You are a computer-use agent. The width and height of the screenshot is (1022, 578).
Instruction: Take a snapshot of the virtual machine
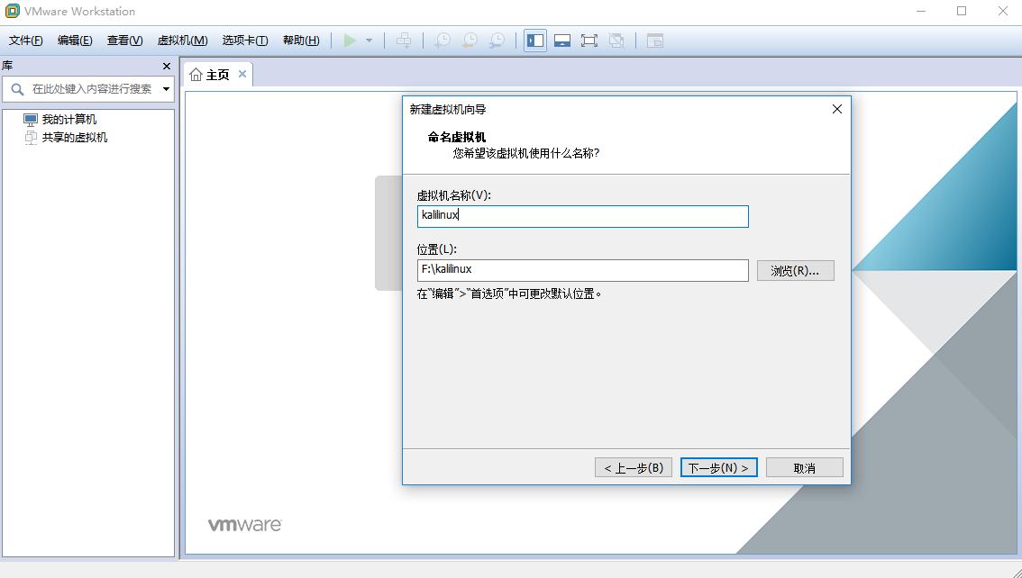pos(442,40)
